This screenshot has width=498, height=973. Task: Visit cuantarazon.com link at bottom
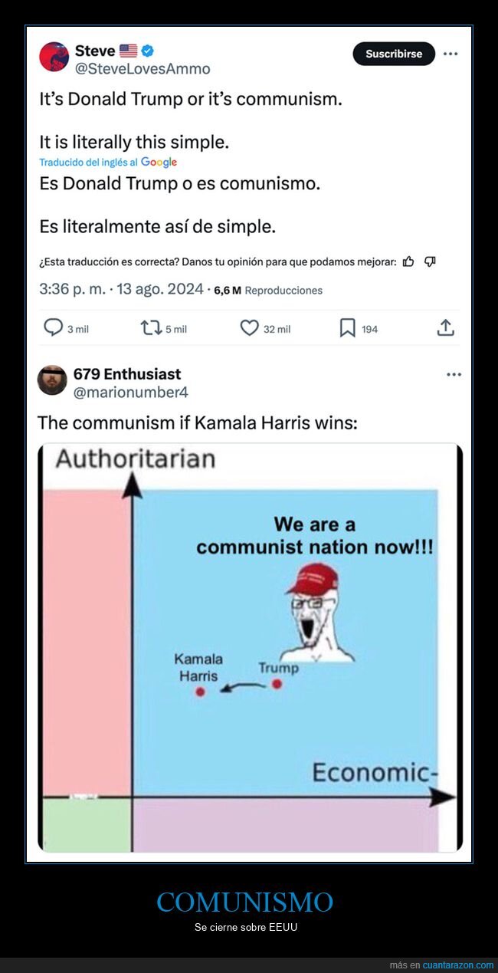(458, 965)
